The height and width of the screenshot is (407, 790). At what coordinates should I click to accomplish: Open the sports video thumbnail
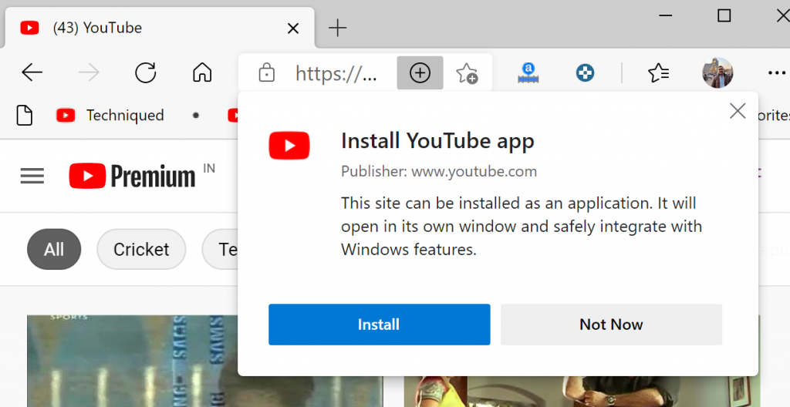(133, 361)
